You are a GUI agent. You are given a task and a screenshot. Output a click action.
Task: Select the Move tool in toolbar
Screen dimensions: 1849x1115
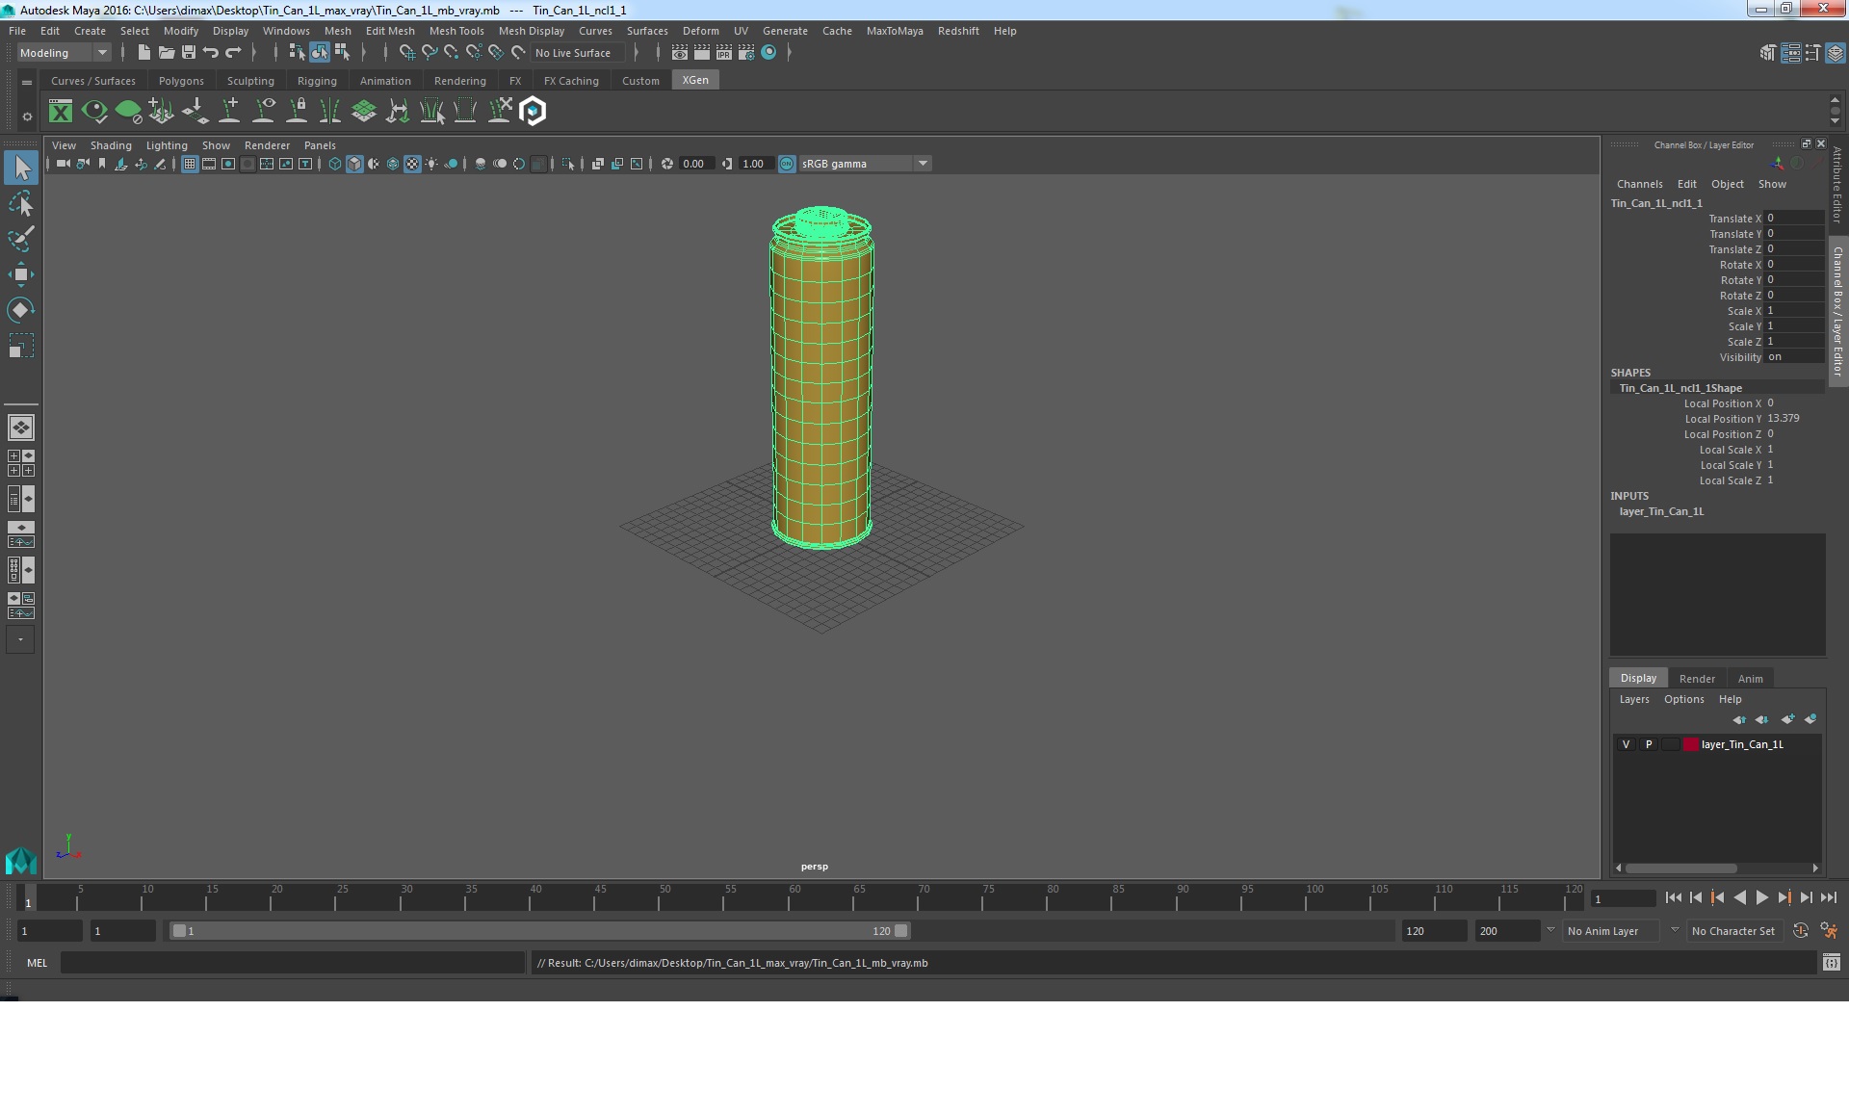[x=20, y=273]
